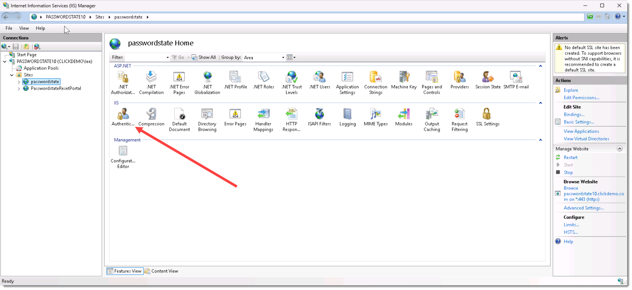
Task: Click the Bindings... action link
Action: 574,114
